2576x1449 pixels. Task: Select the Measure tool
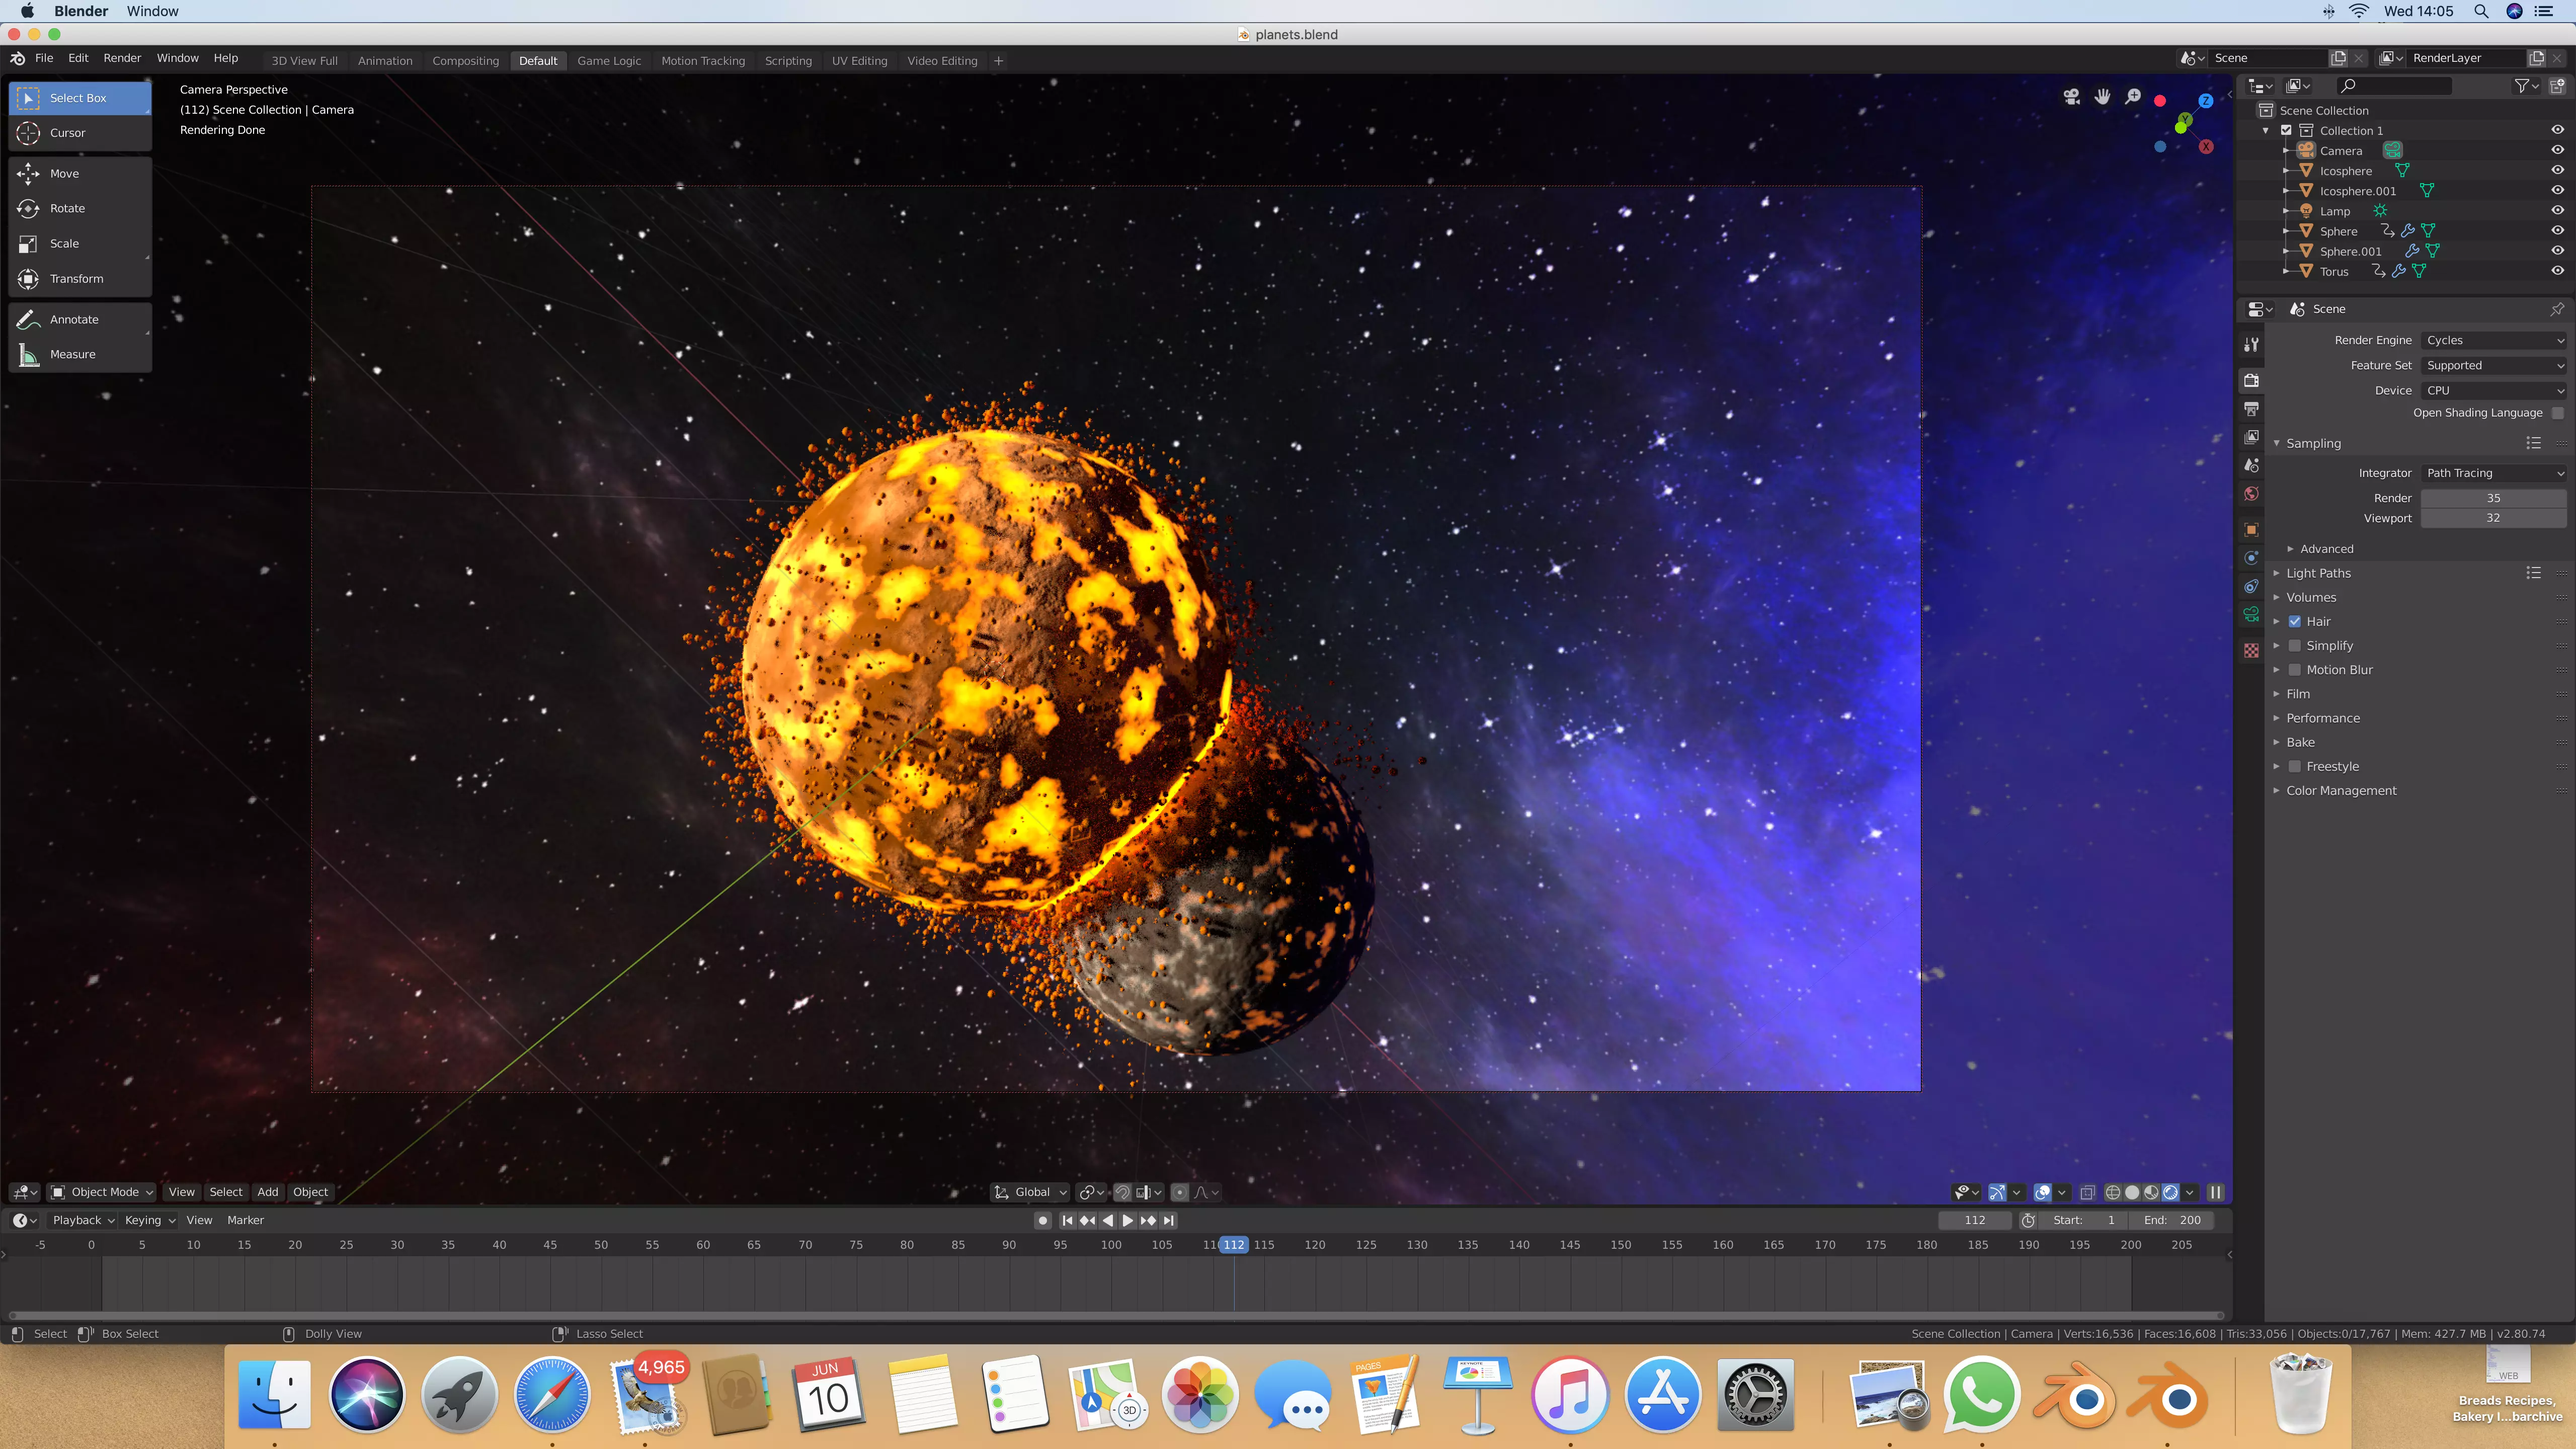click(80, 355)
